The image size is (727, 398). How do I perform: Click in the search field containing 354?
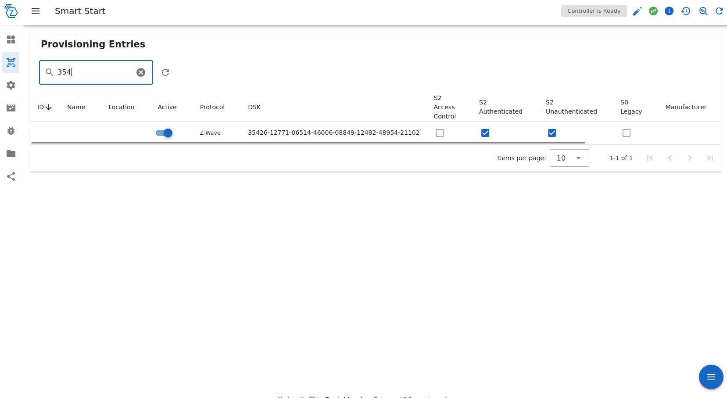tap(96, 72)
